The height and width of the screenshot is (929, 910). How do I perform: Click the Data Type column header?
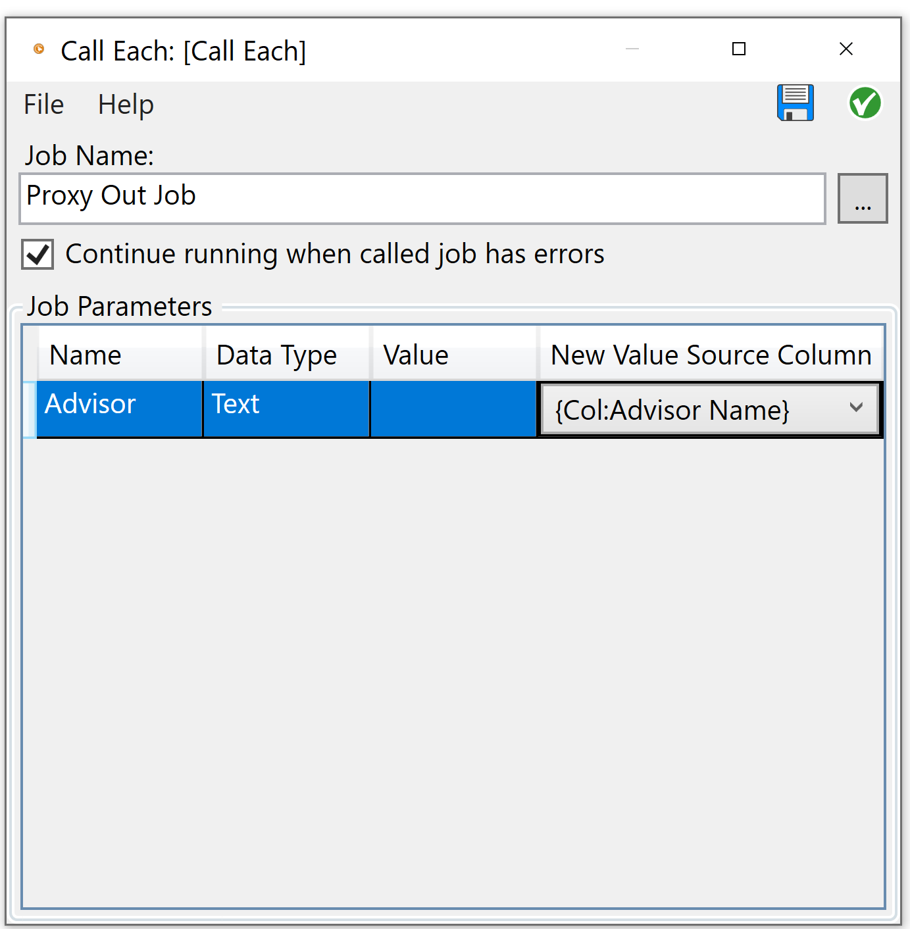276,355
